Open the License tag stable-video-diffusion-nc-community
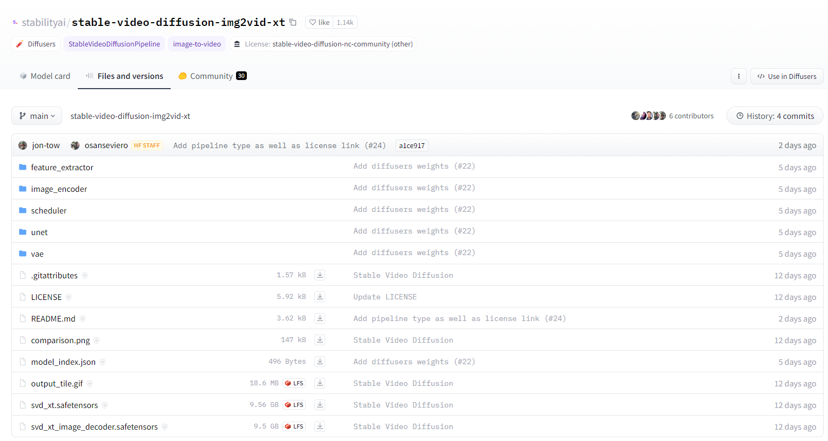This screenshot has width=828, height=441. pos(323,44)
